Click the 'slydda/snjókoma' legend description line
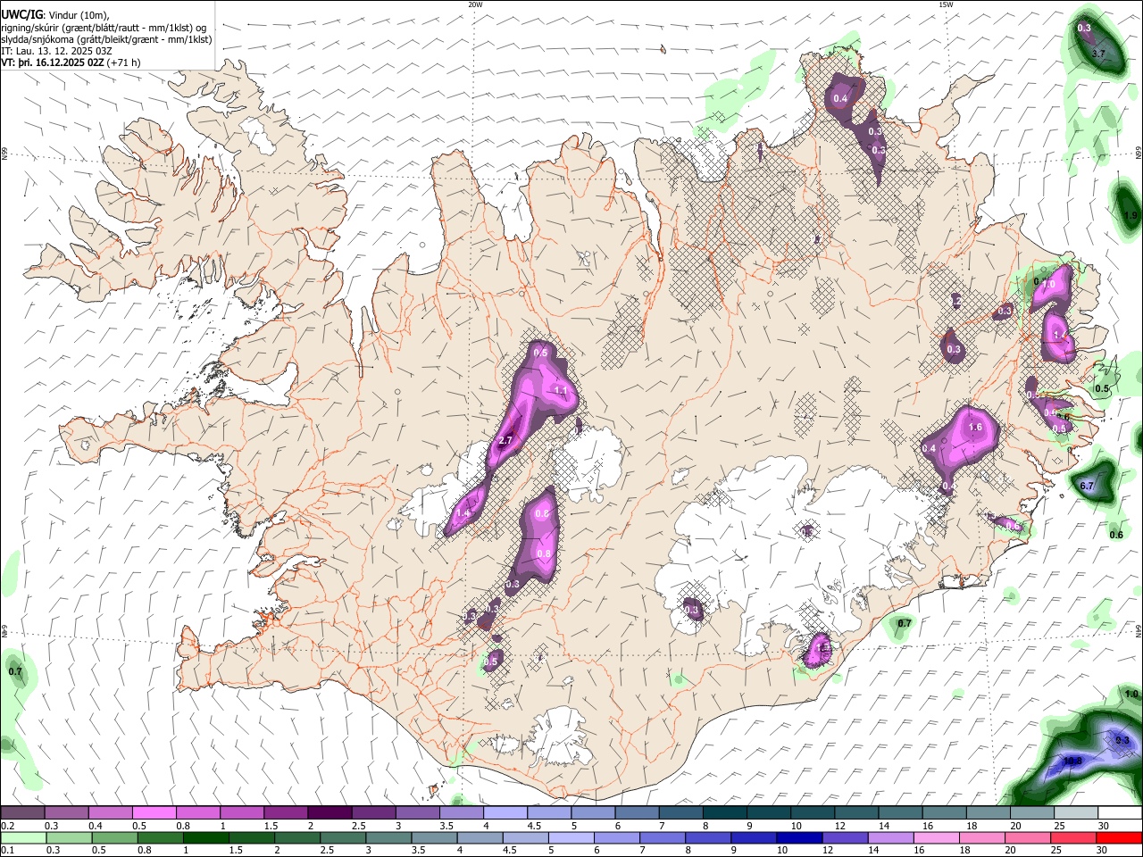 pos(106,39)
